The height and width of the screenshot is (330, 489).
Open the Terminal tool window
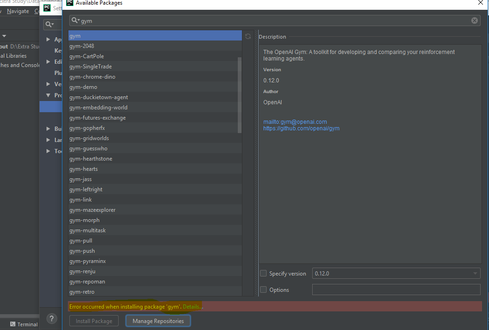tap(24, 324)
